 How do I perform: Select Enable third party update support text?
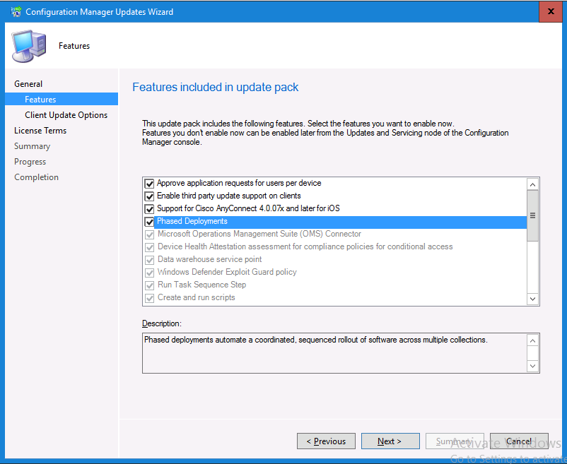pos(229,196)
